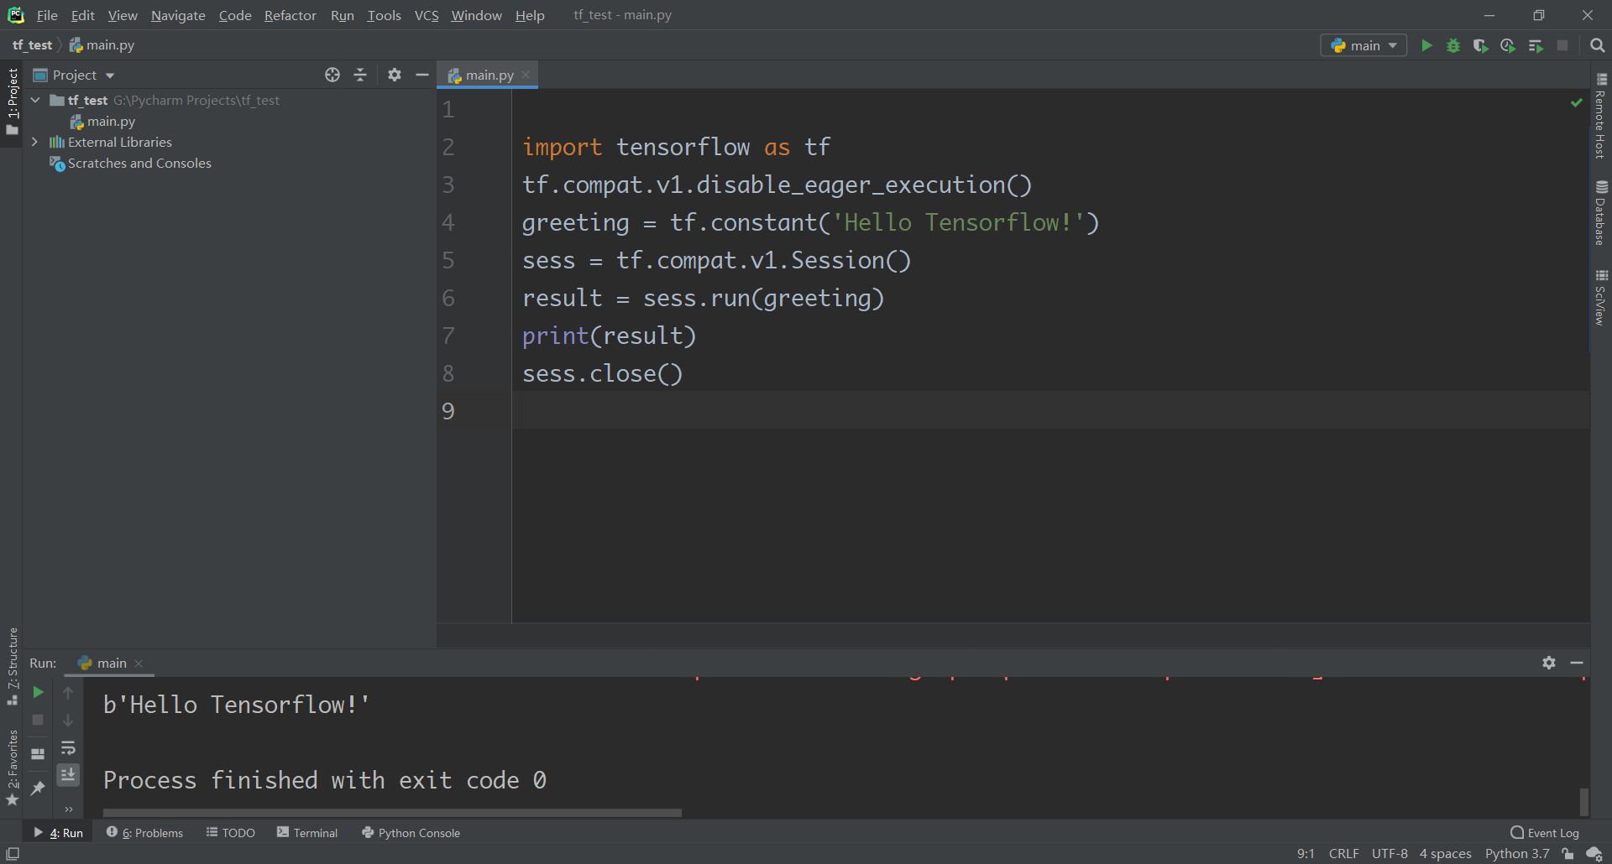Open the Tools menu
The image size is (1612, 864).
point(384,15)
